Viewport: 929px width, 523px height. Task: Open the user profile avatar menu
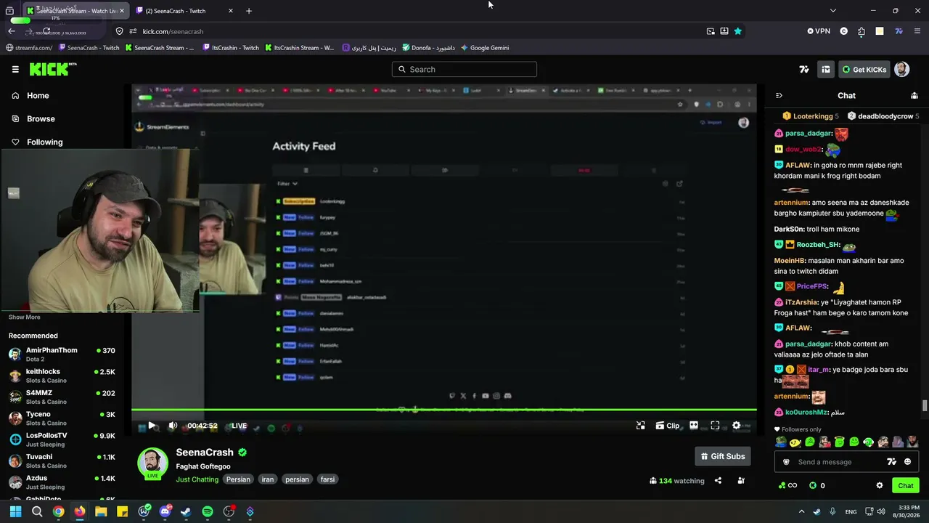pos(901,70)
